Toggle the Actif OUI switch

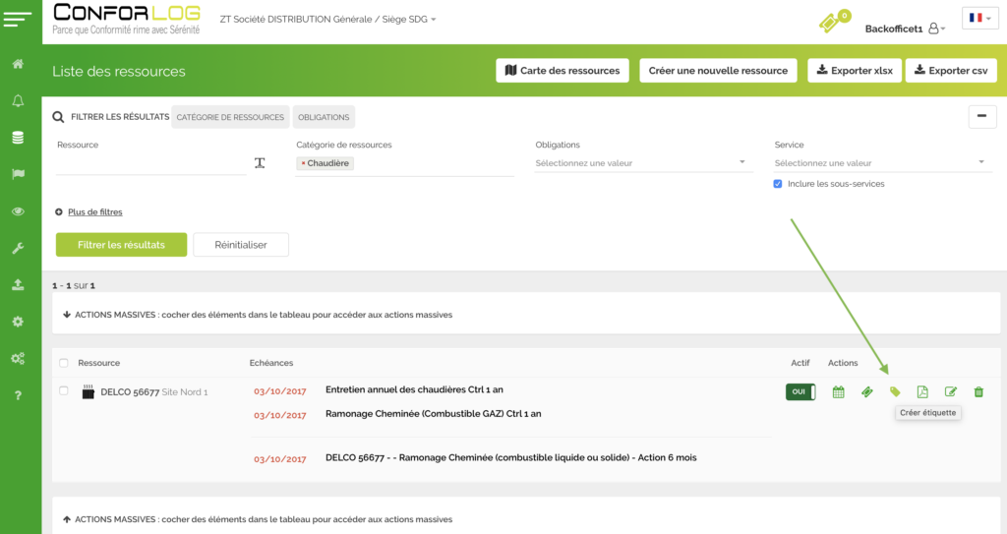pyautogui.click(x=800, y=391)
